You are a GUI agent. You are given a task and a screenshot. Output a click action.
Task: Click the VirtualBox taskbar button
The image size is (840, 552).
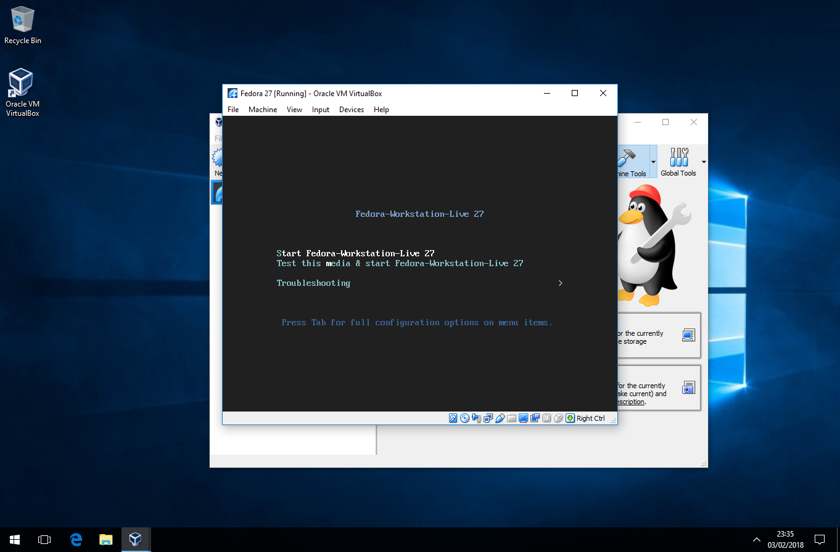pyautogui.click(x=136, y=540)
